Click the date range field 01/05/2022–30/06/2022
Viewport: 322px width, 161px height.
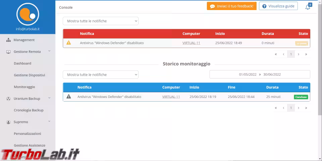260,74
